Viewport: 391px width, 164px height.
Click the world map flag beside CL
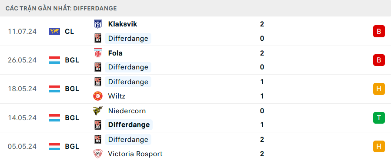[x=55, y=31]
